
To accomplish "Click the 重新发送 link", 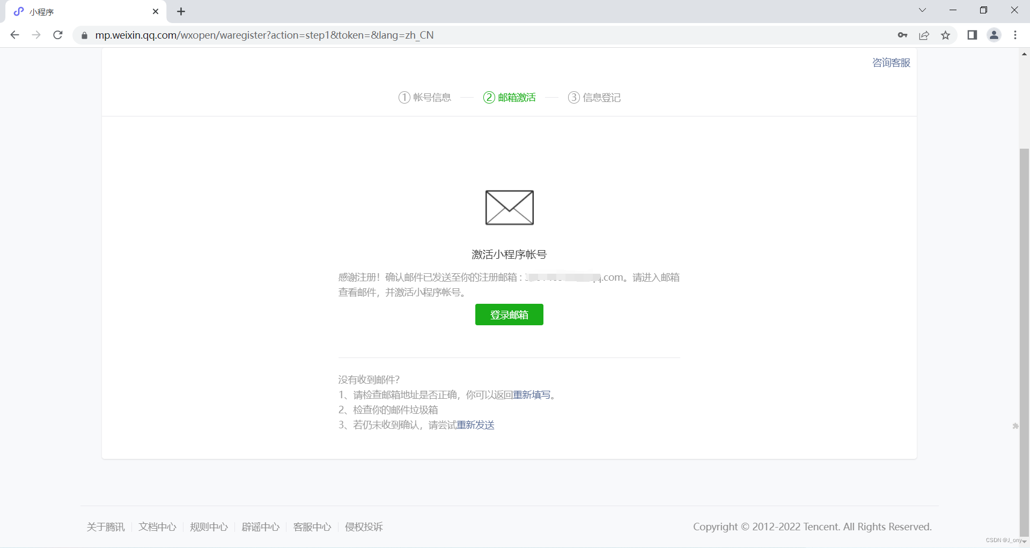I will tap(475, 425).
